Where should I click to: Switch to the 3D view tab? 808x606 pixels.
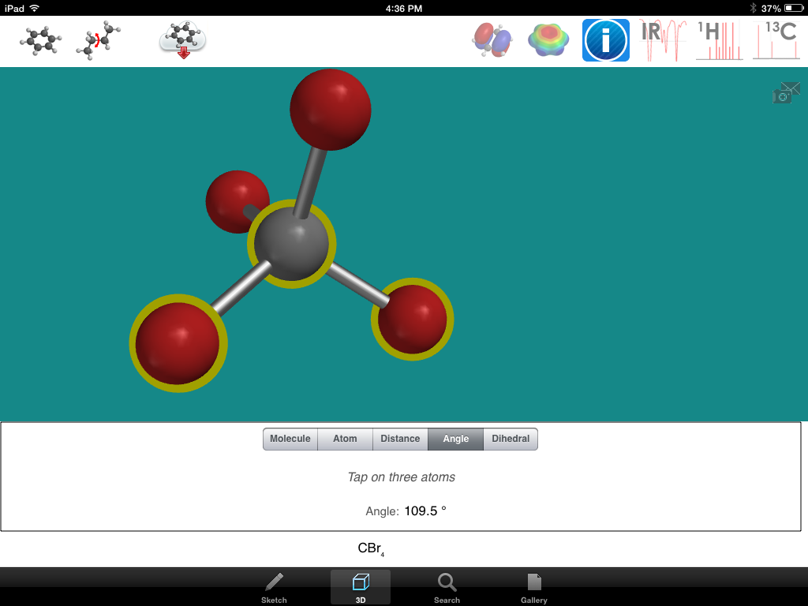[x=360, y=587]
